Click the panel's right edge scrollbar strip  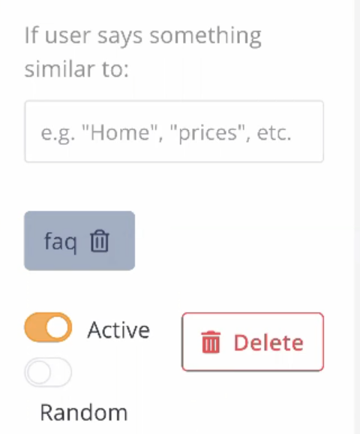(x=357, y=217)
